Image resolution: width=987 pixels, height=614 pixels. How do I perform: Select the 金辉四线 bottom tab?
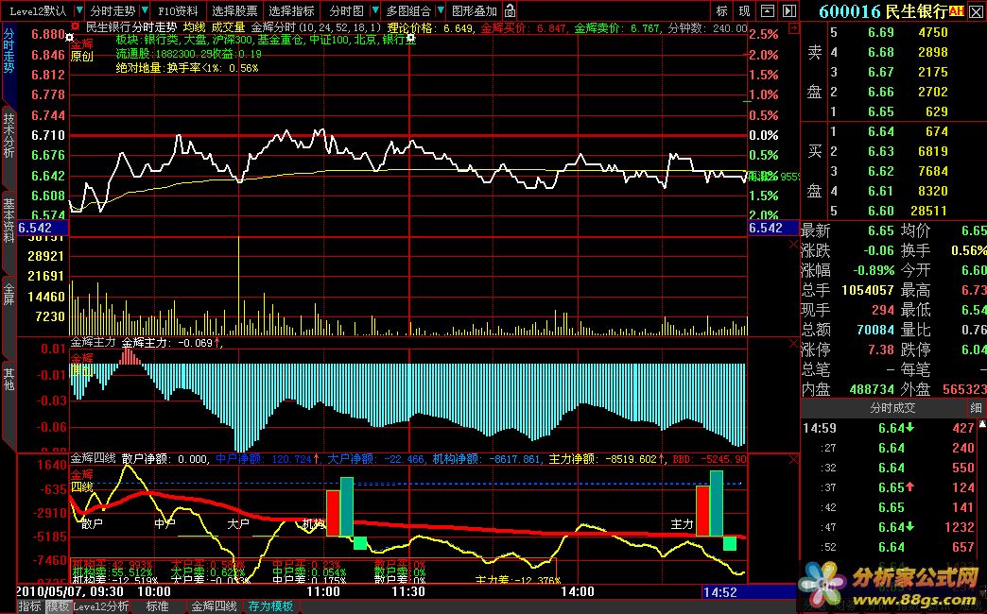point(214,606)
